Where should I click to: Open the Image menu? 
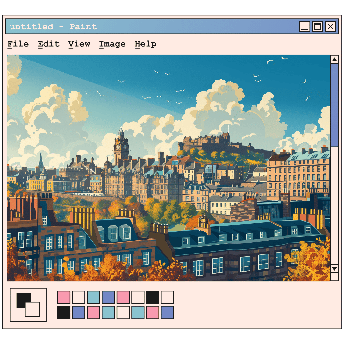coord(112,45)
